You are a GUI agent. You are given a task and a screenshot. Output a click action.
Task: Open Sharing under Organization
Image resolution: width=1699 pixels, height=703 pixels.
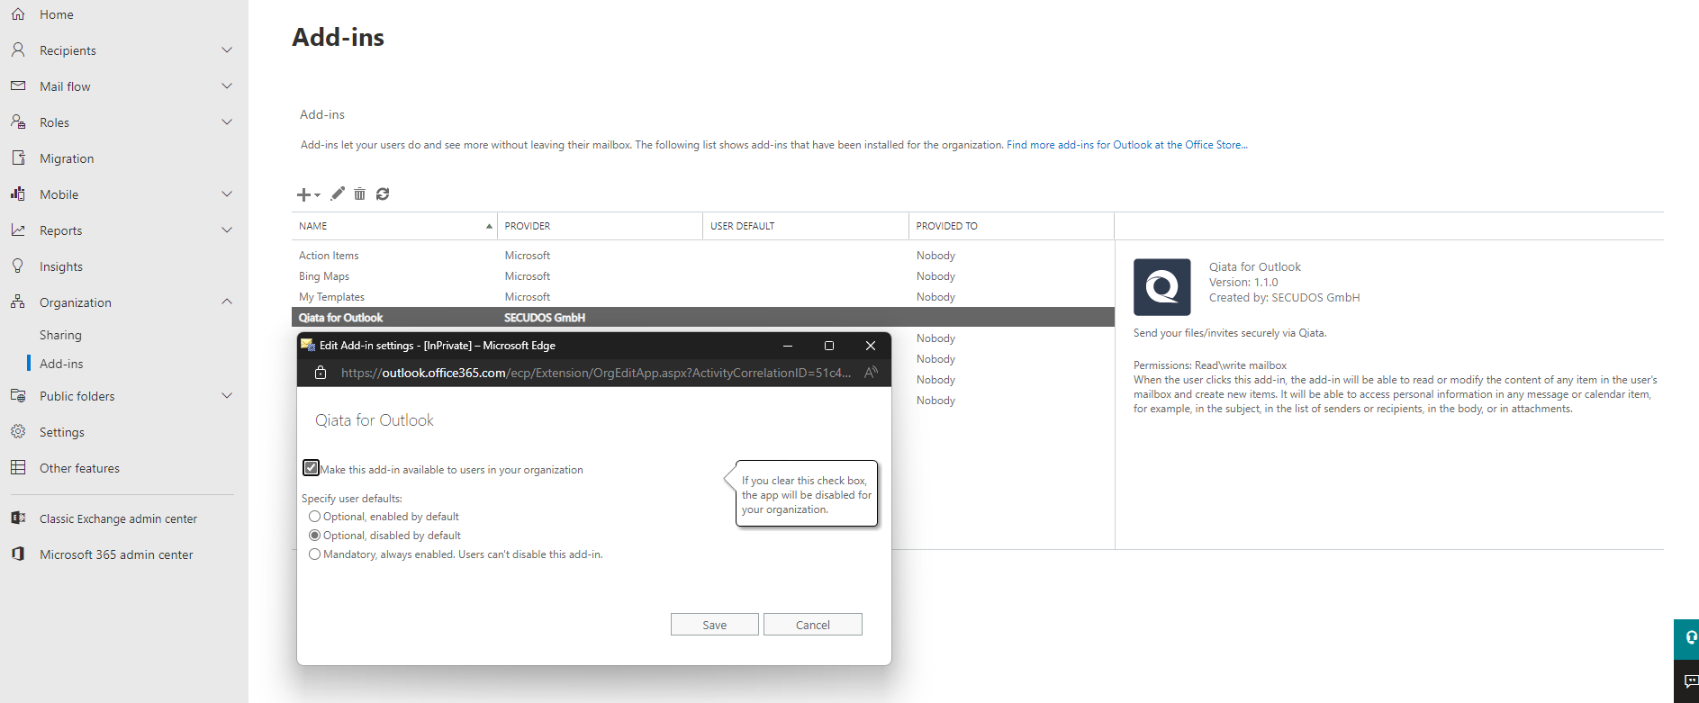coord(60,335)
